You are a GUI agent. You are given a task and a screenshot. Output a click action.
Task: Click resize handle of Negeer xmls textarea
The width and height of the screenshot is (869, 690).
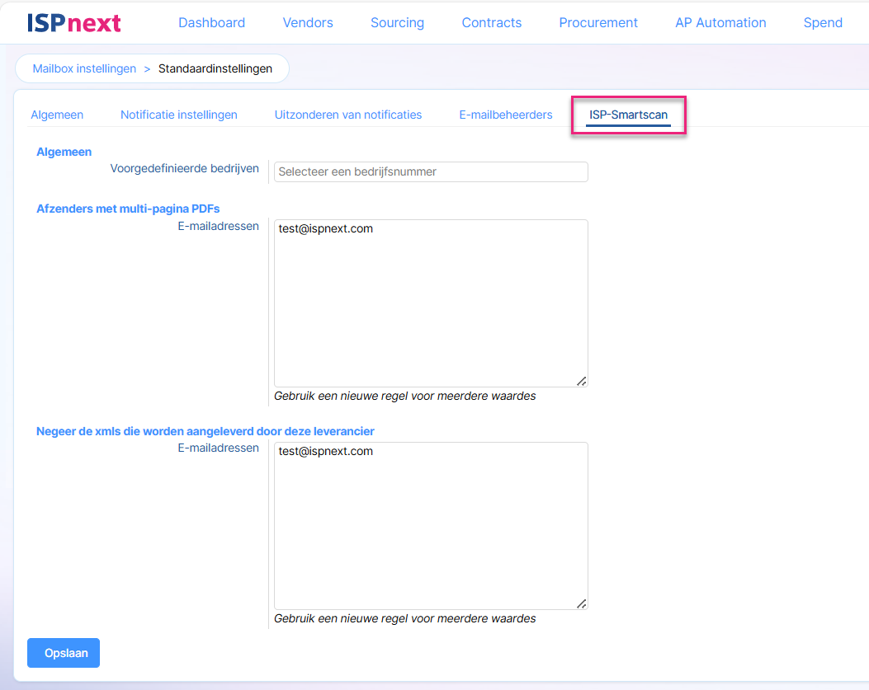[582, 603]
